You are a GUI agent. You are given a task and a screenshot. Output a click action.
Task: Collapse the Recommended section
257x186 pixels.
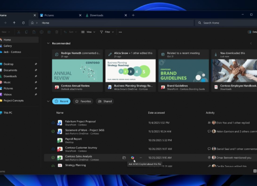48,43
